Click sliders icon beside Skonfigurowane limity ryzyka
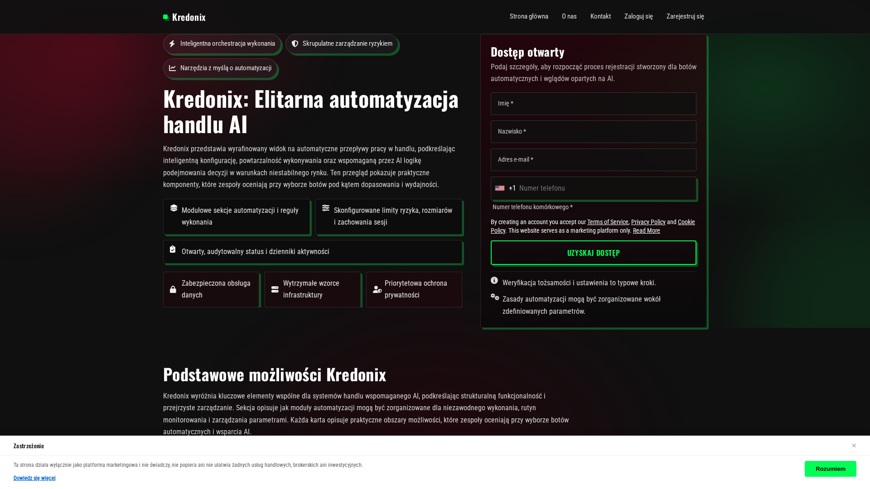Screen dimensions: 870x489 (326, 208)
